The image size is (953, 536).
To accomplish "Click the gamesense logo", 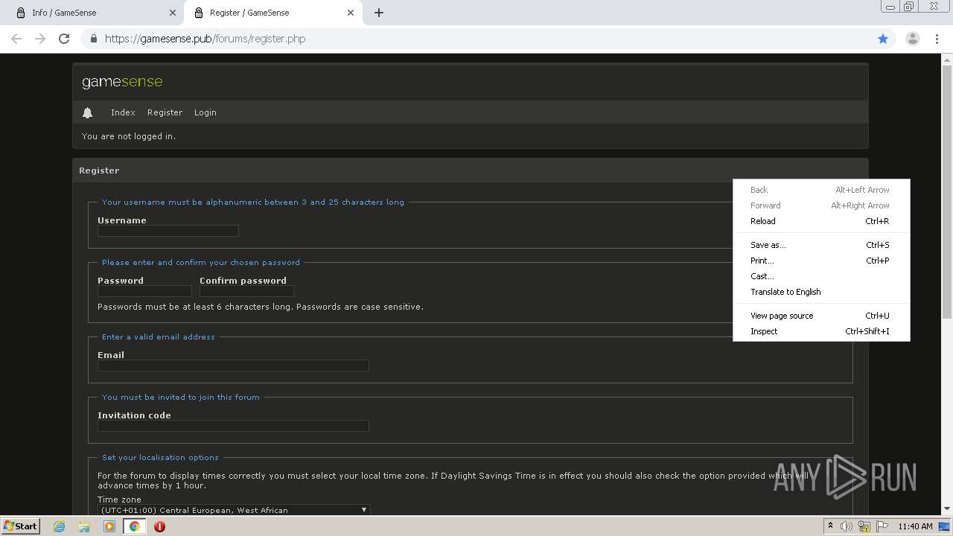I will [122, 82].
